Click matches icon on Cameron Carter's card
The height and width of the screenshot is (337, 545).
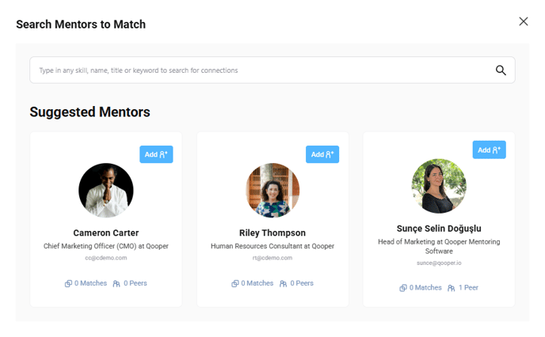click(69, 283)
